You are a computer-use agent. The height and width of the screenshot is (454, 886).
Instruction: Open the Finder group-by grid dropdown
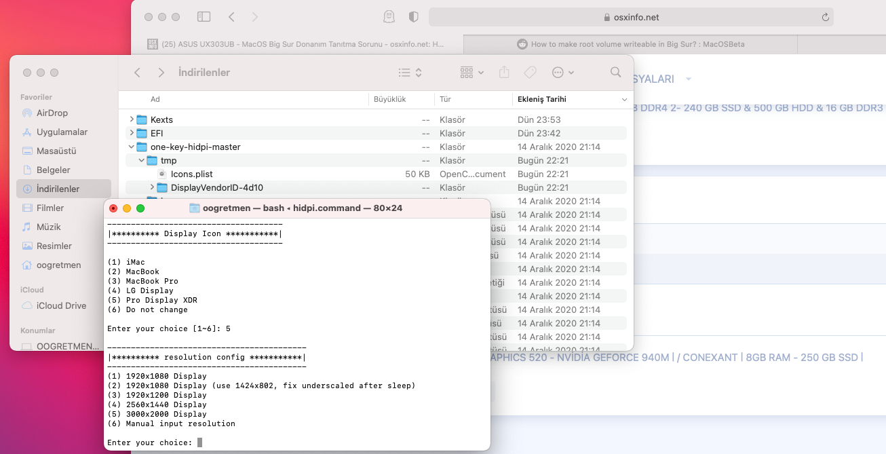471,72
